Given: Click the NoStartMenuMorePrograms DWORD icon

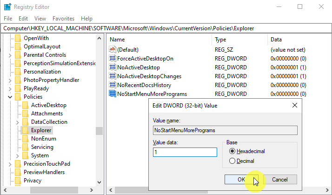Looking at the screenshot, I should coord(112,94).
